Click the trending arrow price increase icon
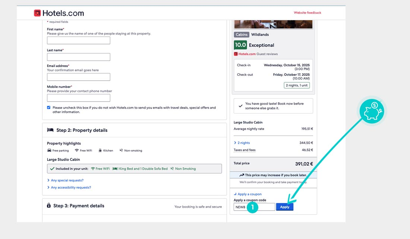Screen dimensions: 410x239 tap(242, 175)
